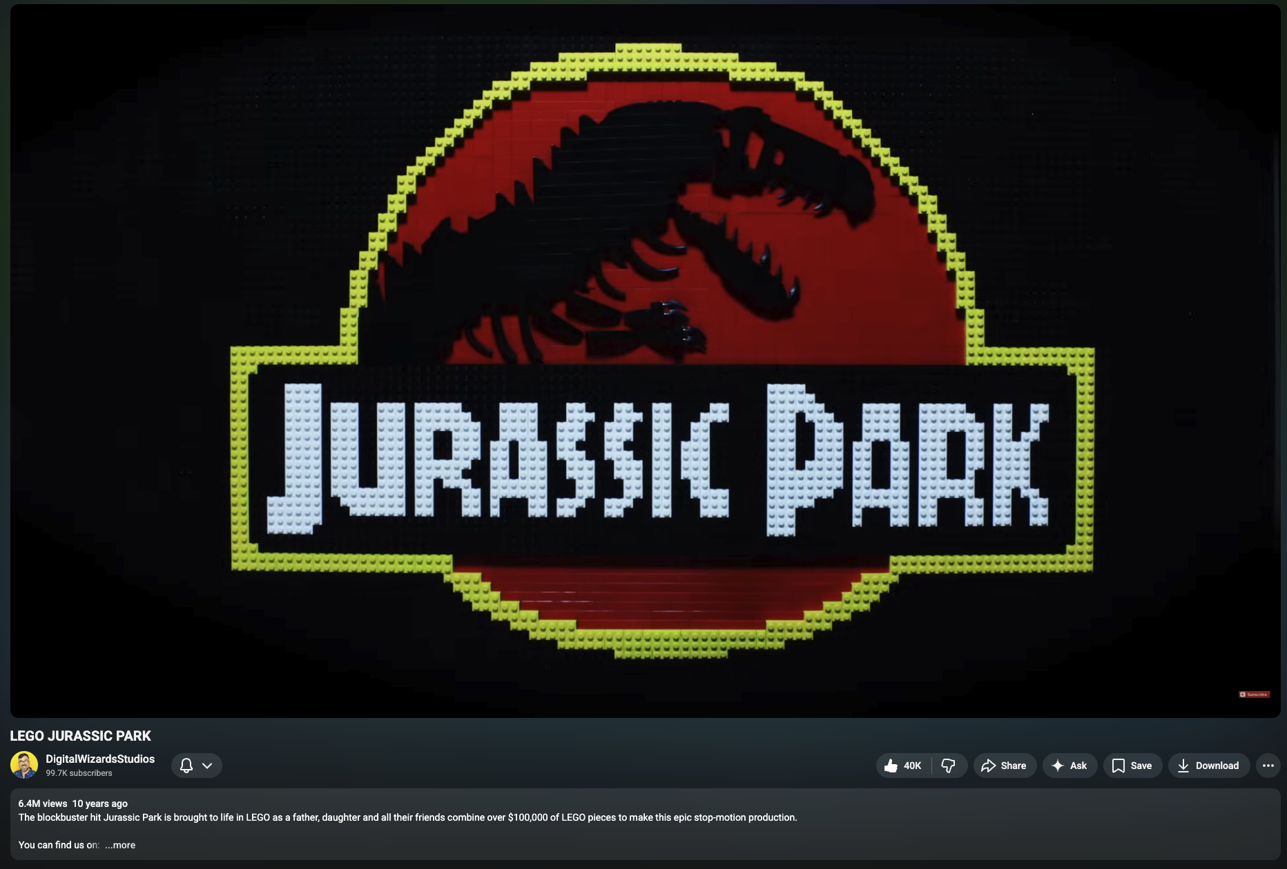The height and width of the screenshot is (869, 1287).
Task: Click the 6.4M views 10 years ago text
Action: (73, 803)
